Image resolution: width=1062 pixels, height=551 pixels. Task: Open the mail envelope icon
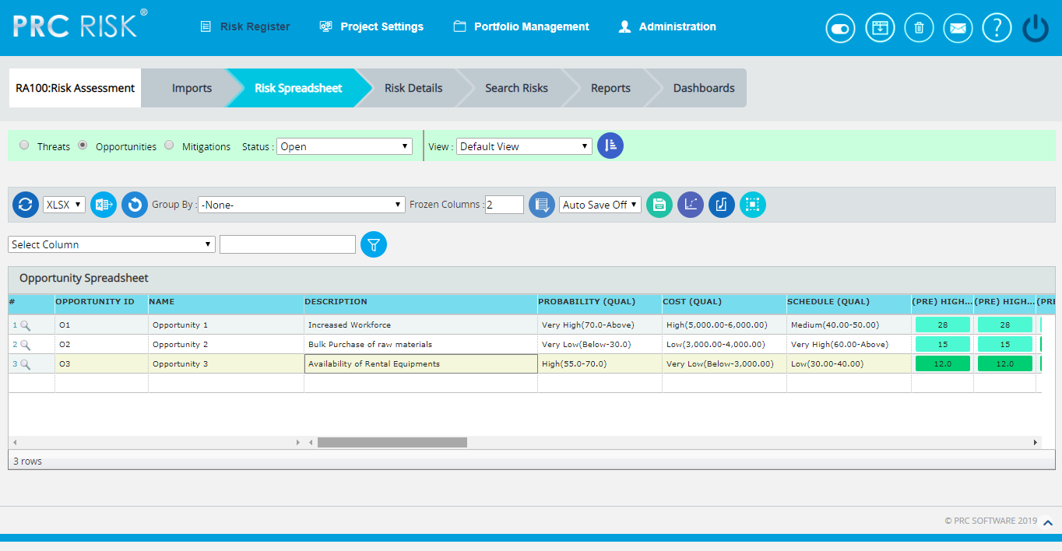(x=958, y=28)
